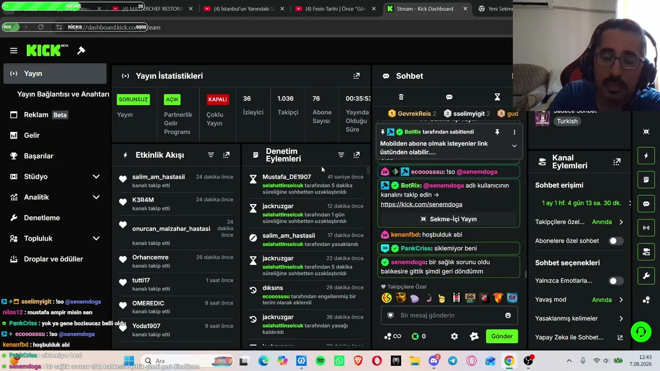Viewport: 660px width, 371px height.
Task: Click K3R4M in the activity feed
Action: coord(143,200)
